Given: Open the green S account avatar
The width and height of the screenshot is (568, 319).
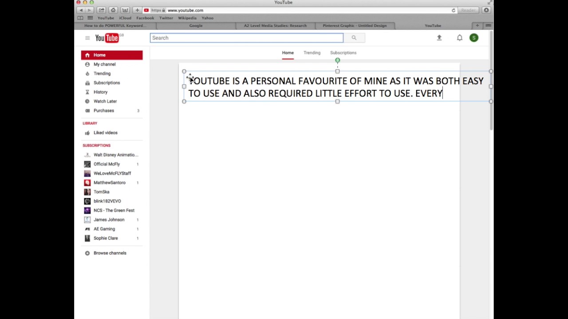Looking at the screenshot, I should [474, 38].
